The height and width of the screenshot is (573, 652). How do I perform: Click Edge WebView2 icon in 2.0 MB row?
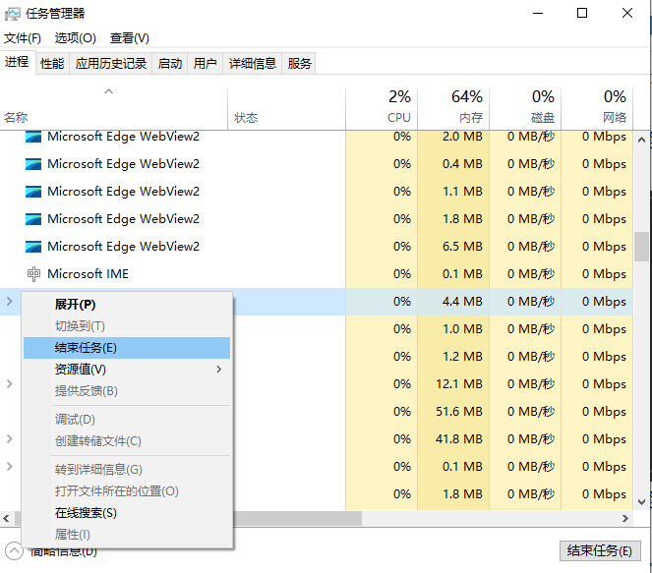tap(33, 137)
